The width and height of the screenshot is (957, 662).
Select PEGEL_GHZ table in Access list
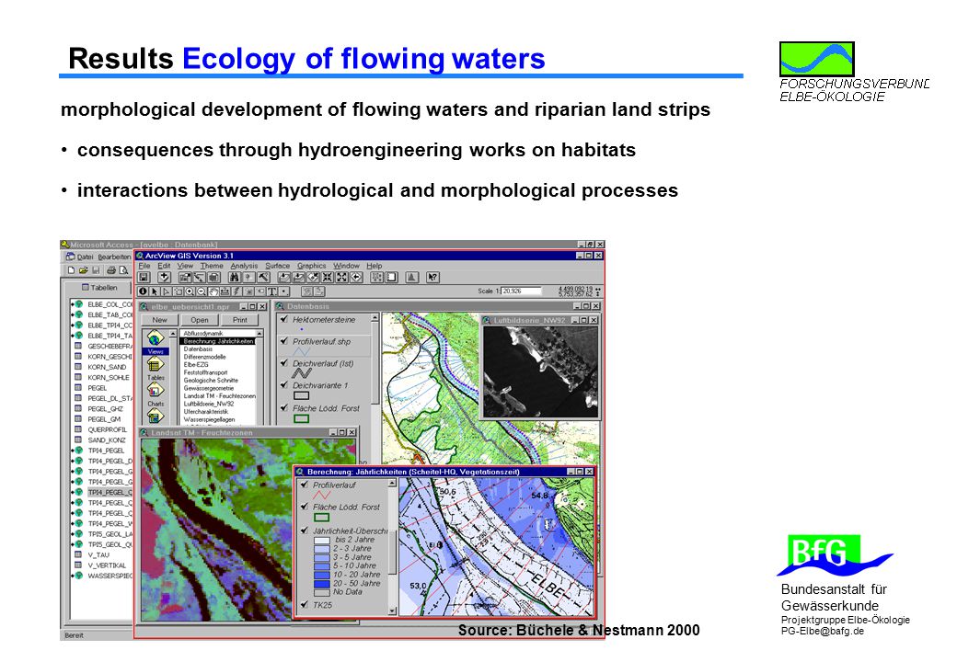coord(105,408)
